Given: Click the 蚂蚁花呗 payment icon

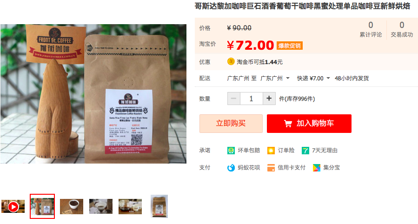Looking at the screenshot, I should [231, 168].
